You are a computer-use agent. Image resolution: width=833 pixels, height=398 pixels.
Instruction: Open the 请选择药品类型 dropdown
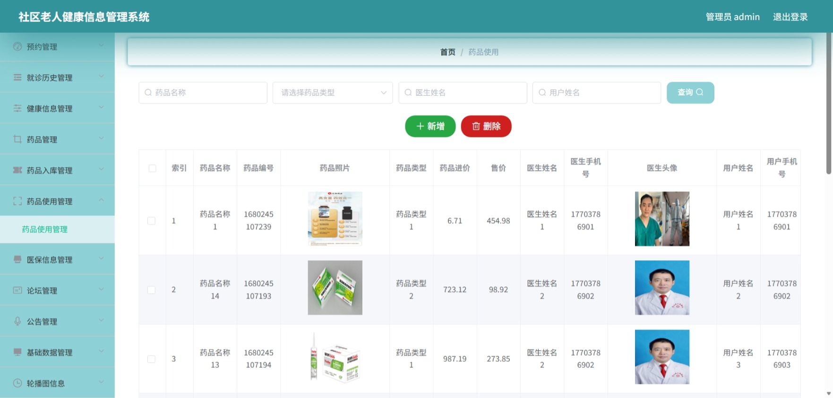click(333, 92)
